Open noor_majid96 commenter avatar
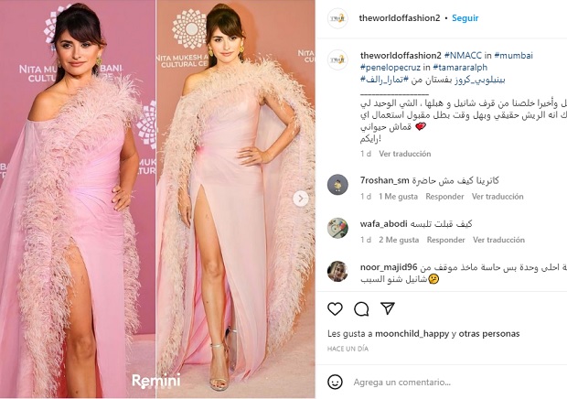567x399 pixels. [x=337, y=271]
